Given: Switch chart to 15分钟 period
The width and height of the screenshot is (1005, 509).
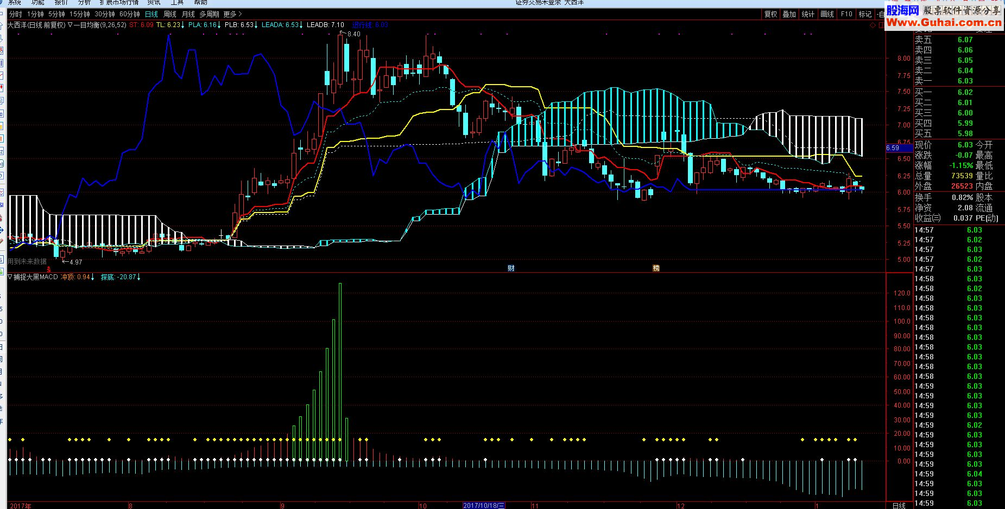Looking at the screenshot, I should pos(79,14).
